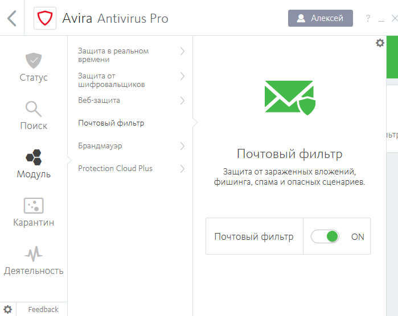Click the Почтовый фильтр heading text
Image resolution: width=398 pixels, height=316 pixels.
[290, 154]
